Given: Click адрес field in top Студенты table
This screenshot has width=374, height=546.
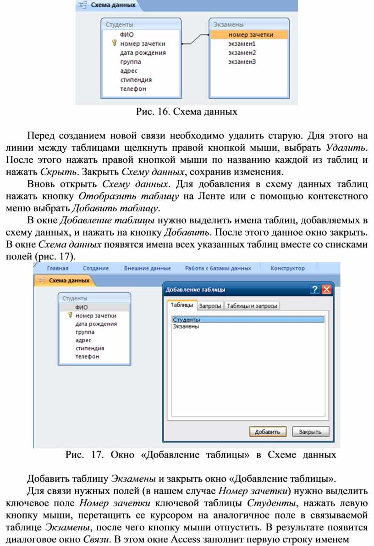Looking at the screenshot, I should click(x=129, y=71).
